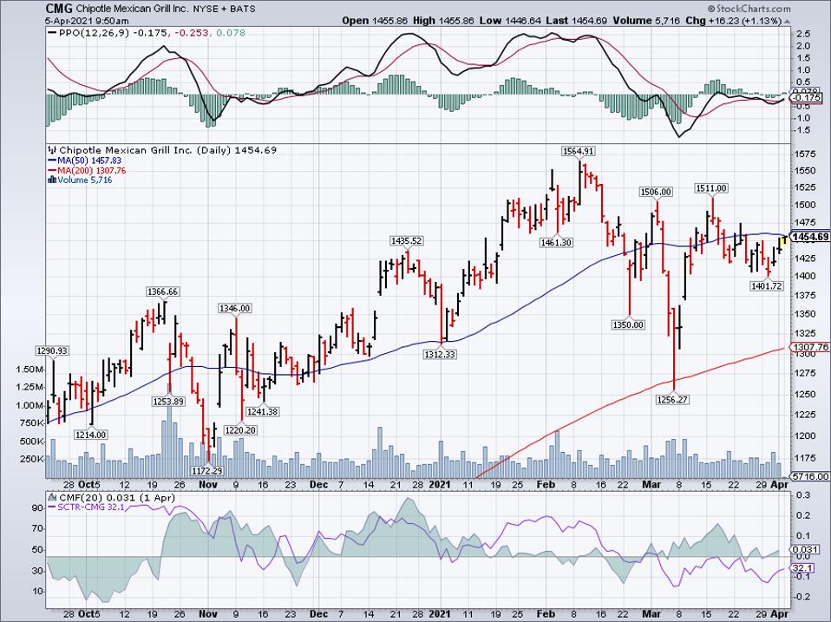Image resolution: width=831 pixels, height=622 pixels.
Task: Click the CMF(20) 0.031 (1 Apr) label
Action: (x=116, y=497)
